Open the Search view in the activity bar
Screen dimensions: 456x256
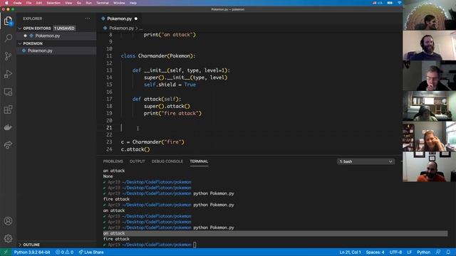(x=8, y=38)
